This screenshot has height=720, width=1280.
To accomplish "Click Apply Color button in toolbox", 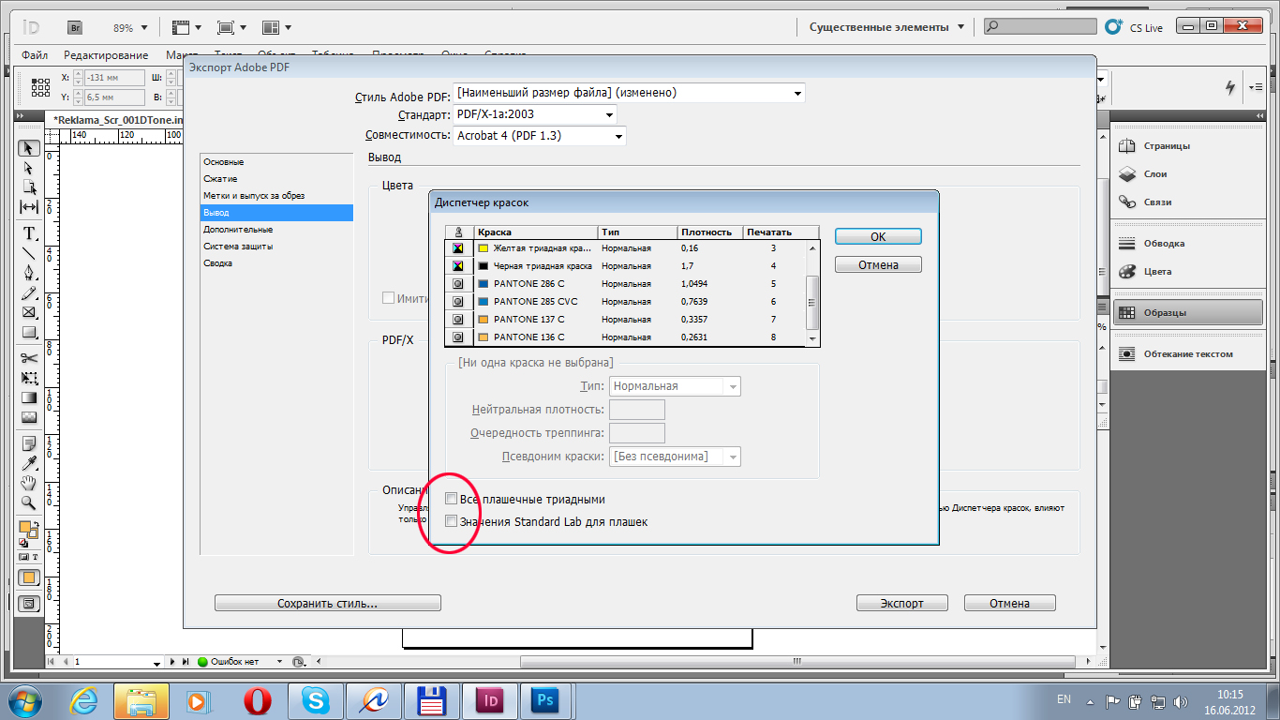I will 29,578.
